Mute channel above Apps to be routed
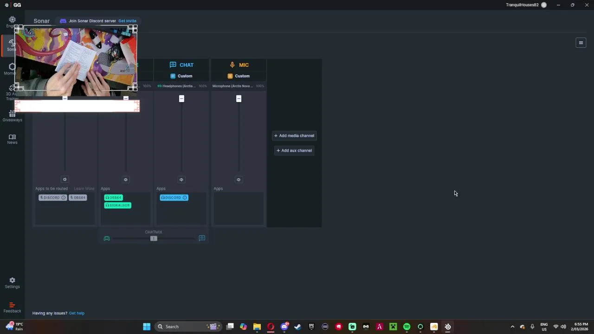 pos(65,180)
